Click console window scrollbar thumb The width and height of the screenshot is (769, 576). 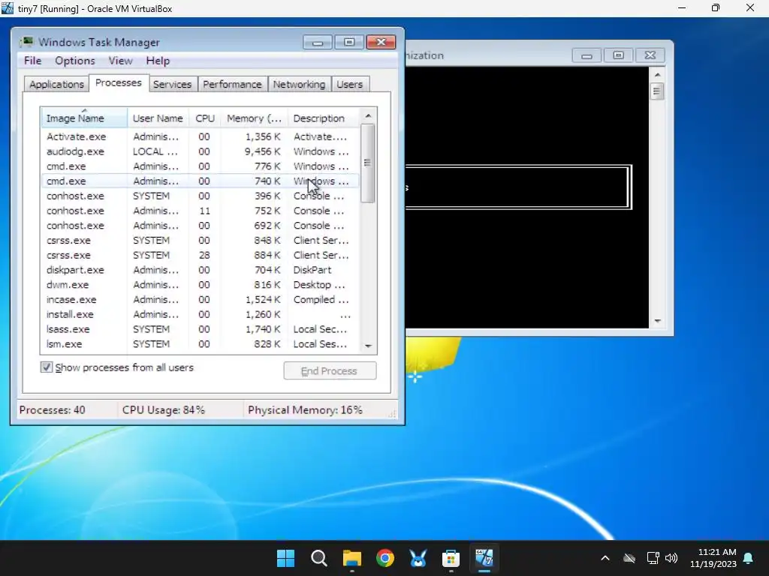(657, 91)
